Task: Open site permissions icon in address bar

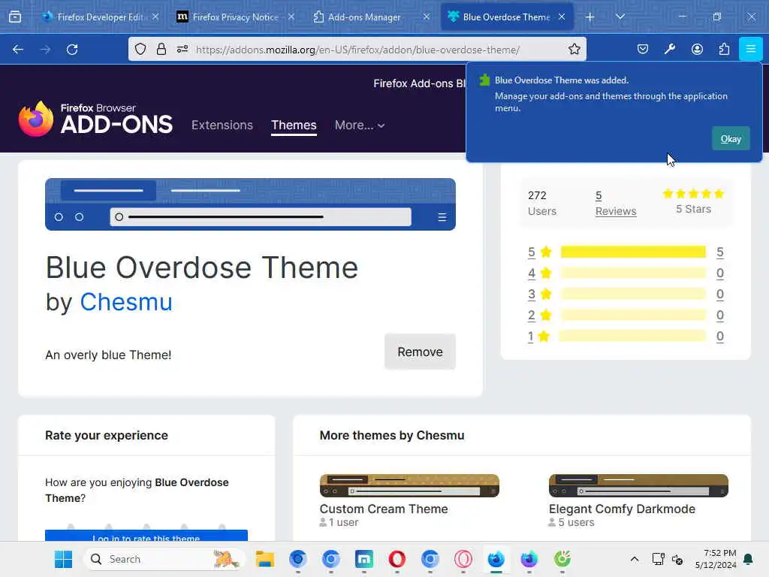Action: (182, 49)
